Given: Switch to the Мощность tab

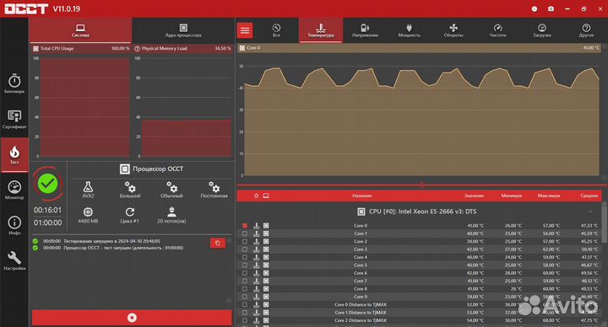Looking at the screenshot, I should tap(409, 30).
